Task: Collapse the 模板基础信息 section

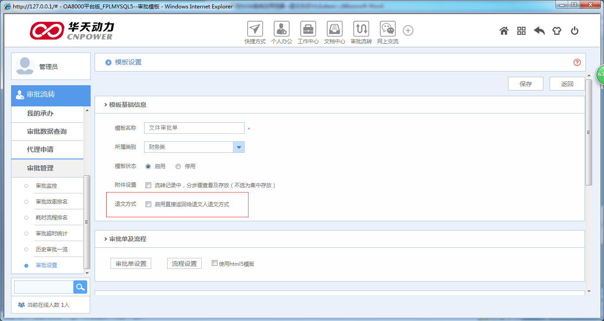Action: [x=106, y=105]
